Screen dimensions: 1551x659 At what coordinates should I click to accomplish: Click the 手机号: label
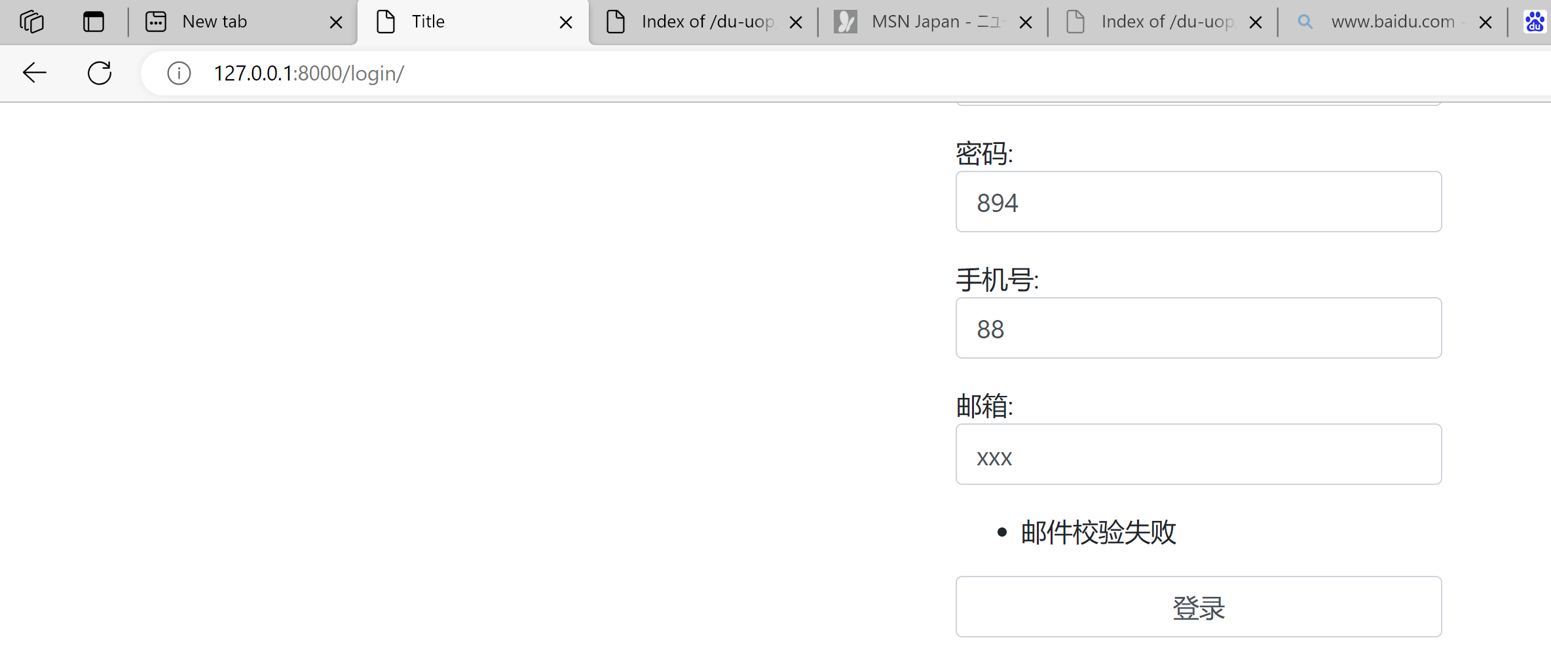tap(998, 280)
